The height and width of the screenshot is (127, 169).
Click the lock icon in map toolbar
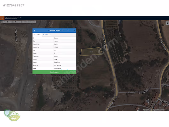[21, 22]
